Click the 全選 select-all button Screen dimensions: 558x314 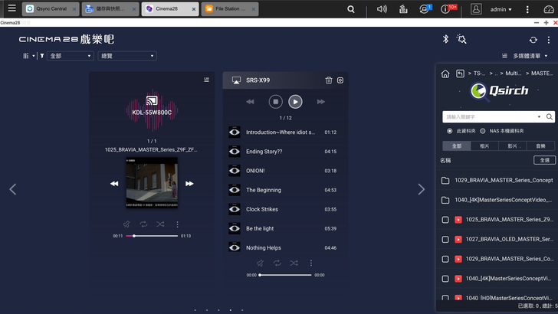tap(544, 160)
